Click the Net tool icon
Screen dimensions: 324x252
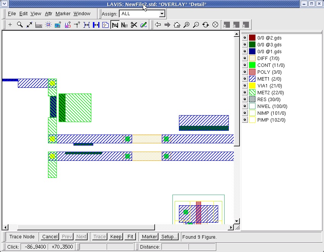tap(124, 25)
